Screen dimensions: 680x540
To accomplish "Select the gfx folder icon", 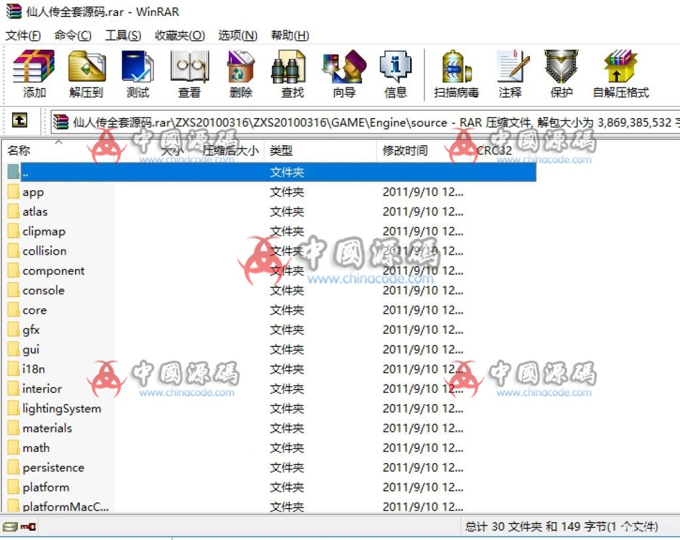I will [x=13, y=330].
